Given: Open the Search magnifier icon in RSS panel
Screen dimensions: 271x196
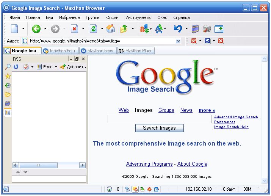Looking at the screenshot, I should [x=8, y=67].
